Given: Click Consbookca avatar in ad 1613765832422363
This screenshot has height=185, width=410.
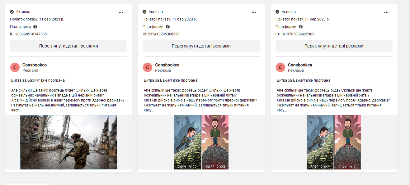Looking at the screenshot, I should [280, 67].
